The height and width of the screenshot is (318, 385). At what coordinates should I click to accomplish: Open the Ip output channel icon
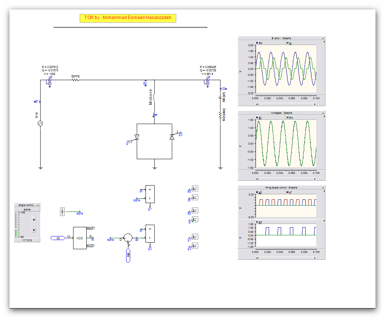(195, 219)
